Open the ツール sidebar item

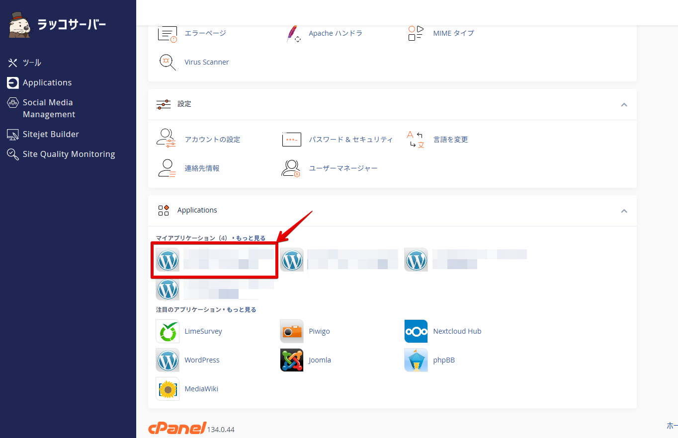(24, 63)
